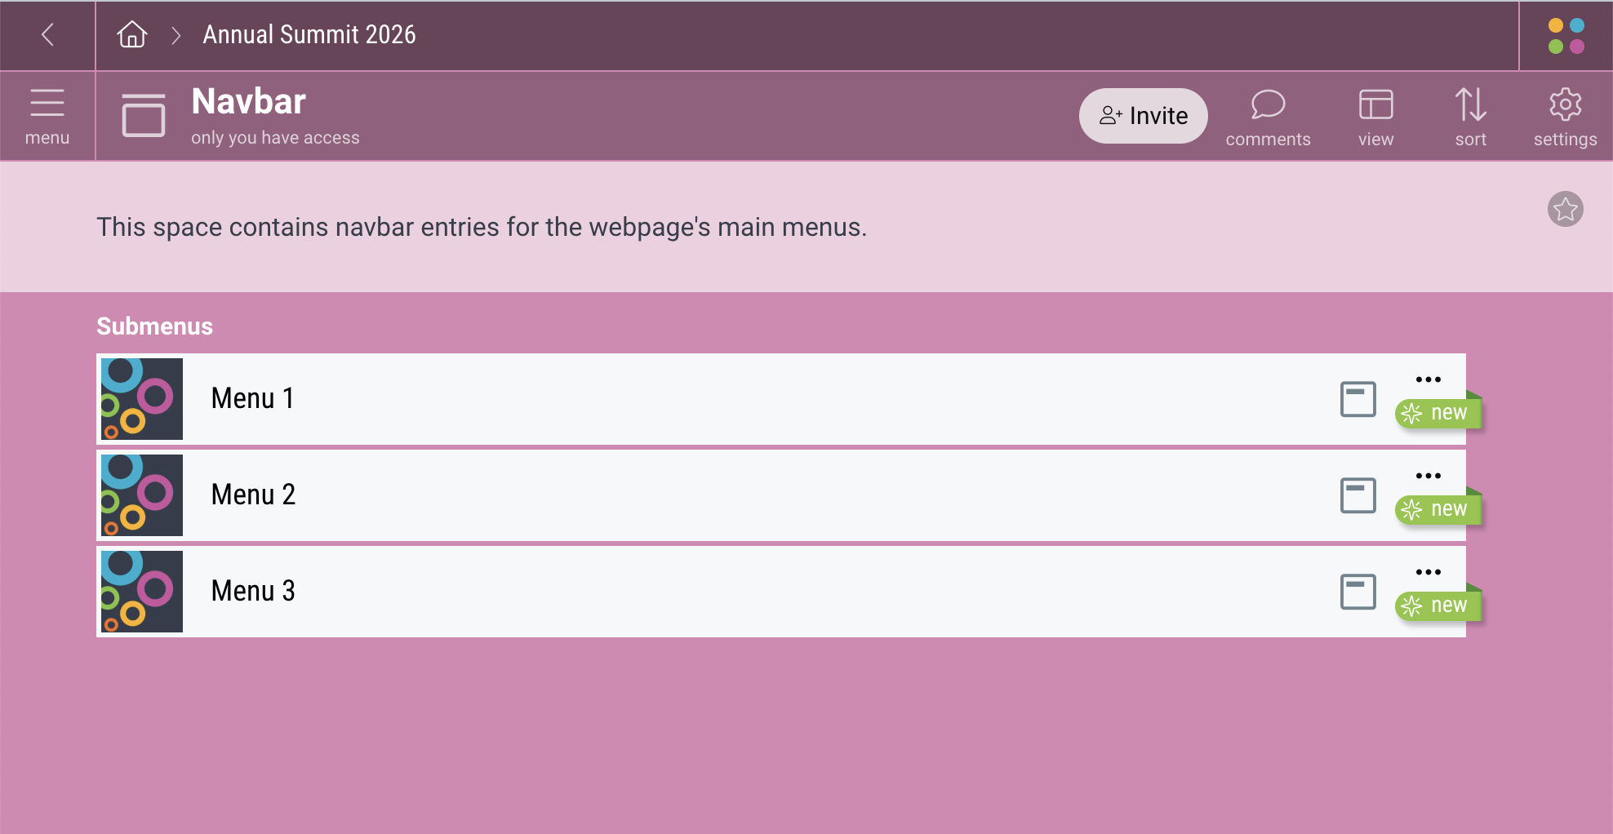Open space settings gear

(1565, 117)
